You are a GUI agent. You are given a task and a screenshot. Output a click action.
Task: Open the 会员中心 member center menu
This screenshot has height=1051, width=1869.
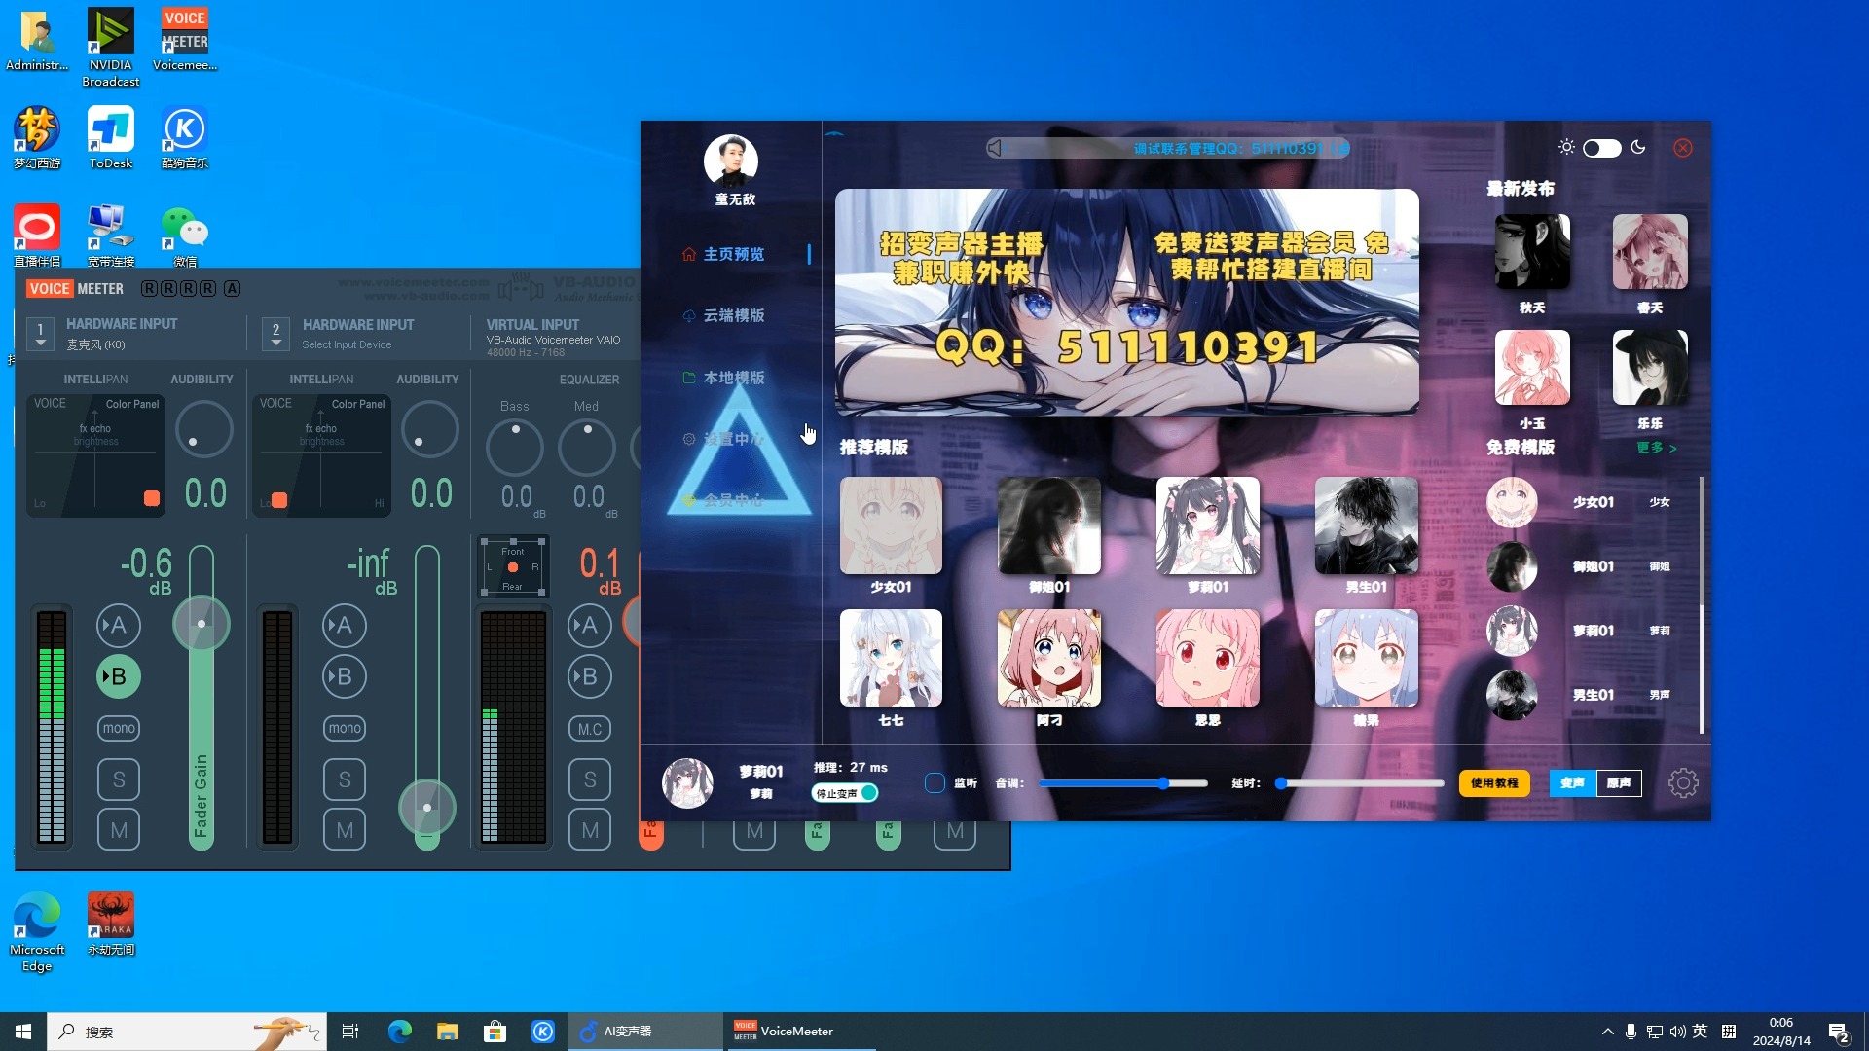(724, 500)
